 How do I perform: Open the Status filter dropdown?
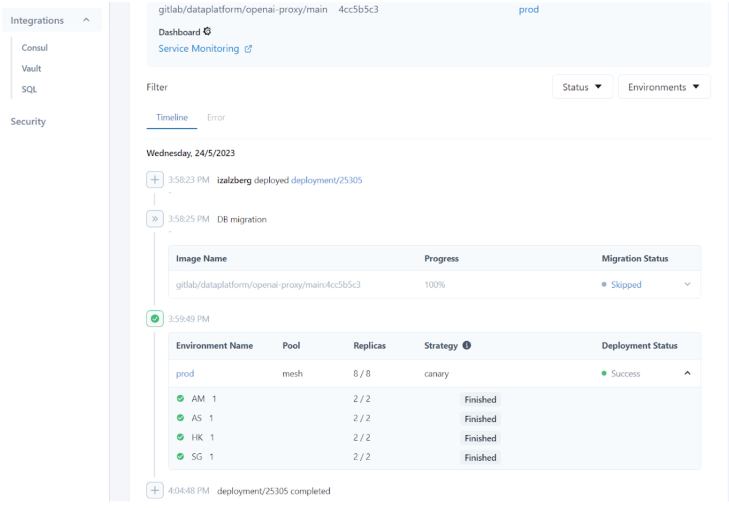coord(582,87)
